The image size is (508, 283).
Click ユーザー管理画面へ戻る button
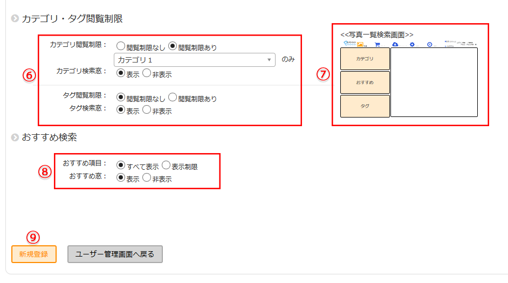(x=115, y=254)
